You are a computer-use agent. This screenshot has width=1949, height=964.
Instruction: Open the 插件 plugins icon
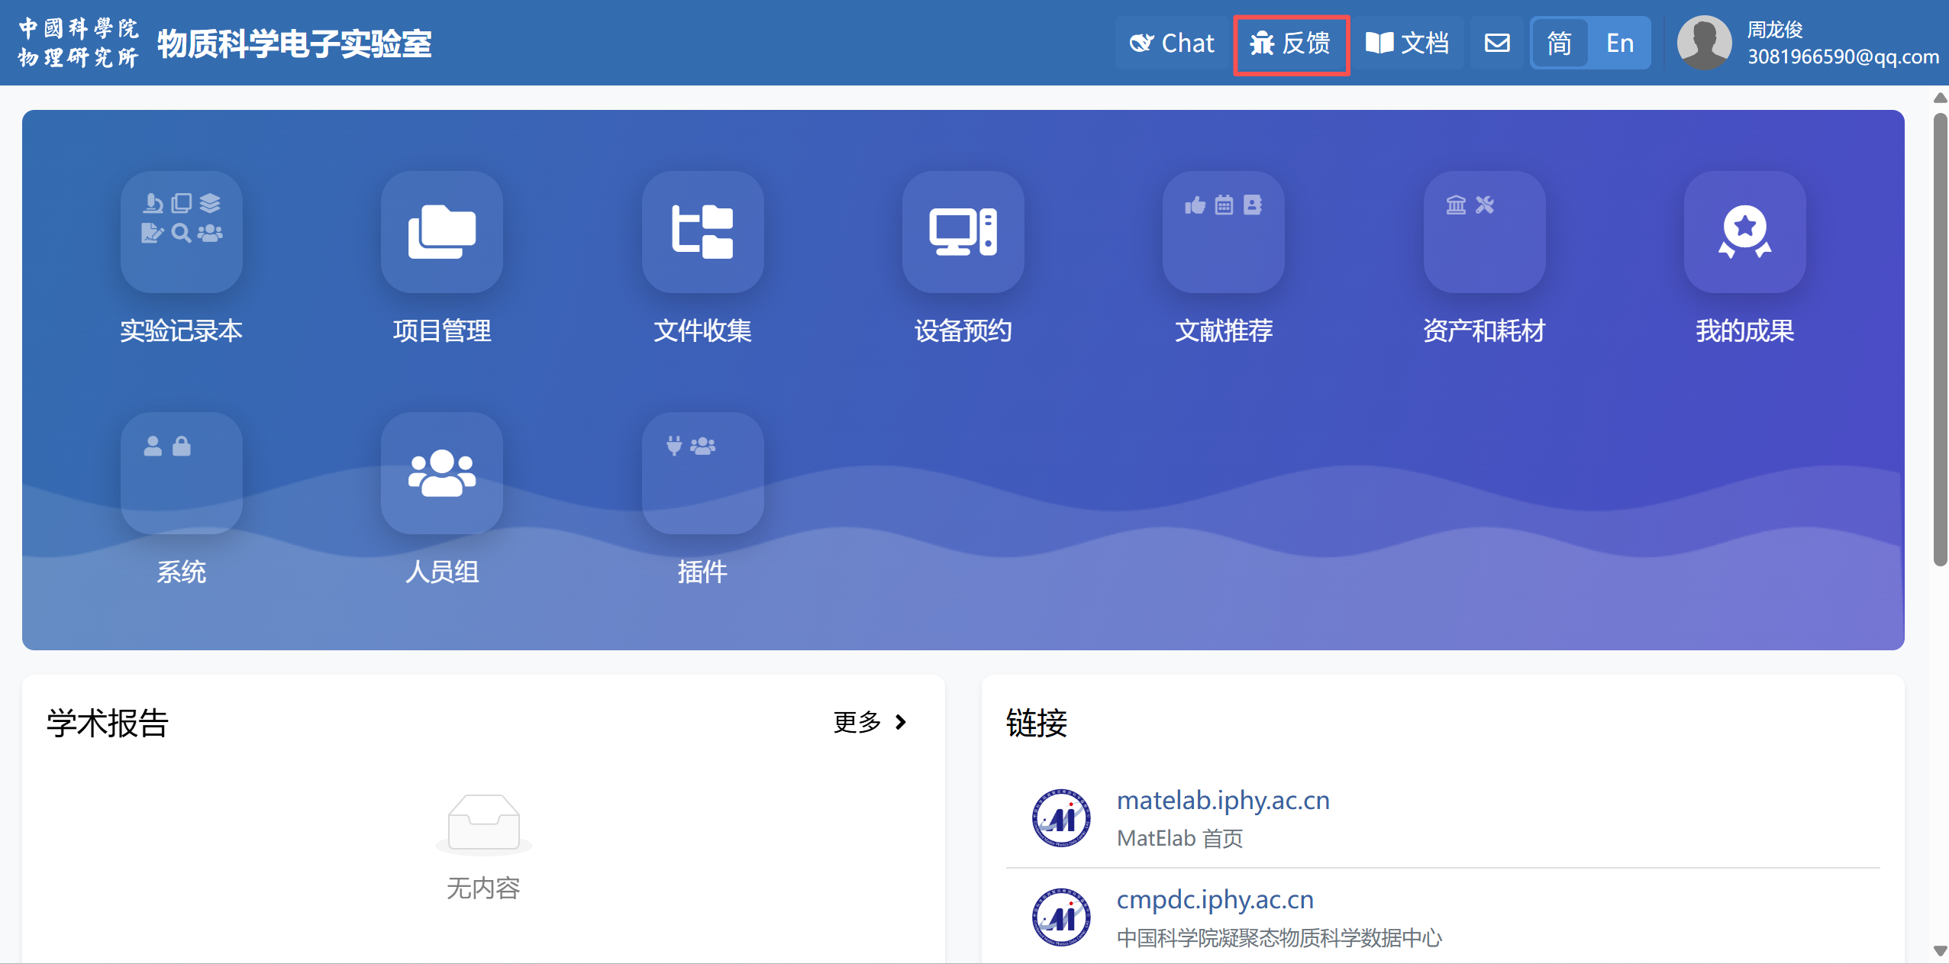point(702,473)
